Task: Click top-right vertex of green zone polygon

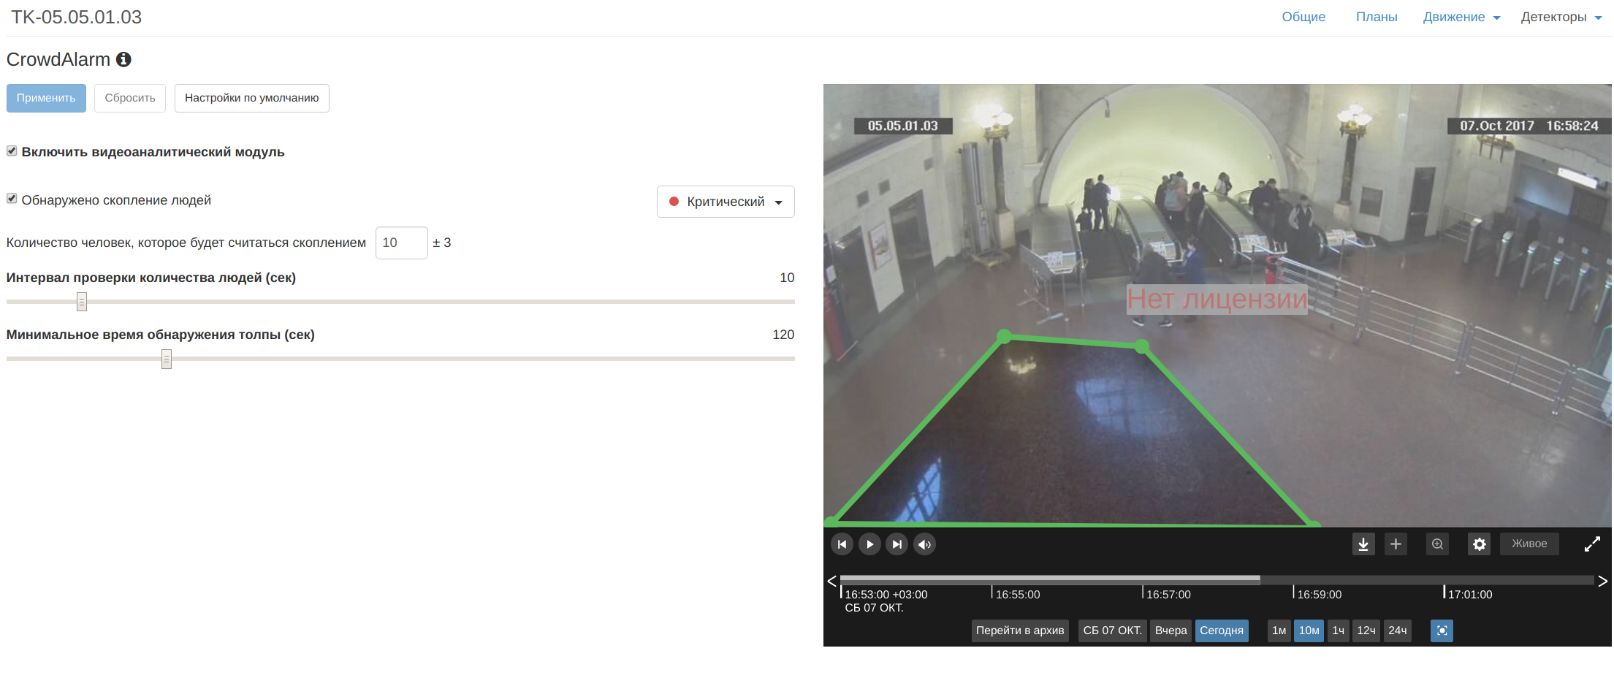Action: [x=1142, y=346]
